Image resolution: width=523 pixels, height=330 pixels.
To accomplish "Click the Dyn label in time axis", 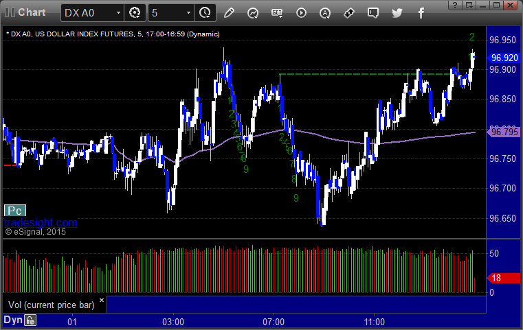I will 13,320.
